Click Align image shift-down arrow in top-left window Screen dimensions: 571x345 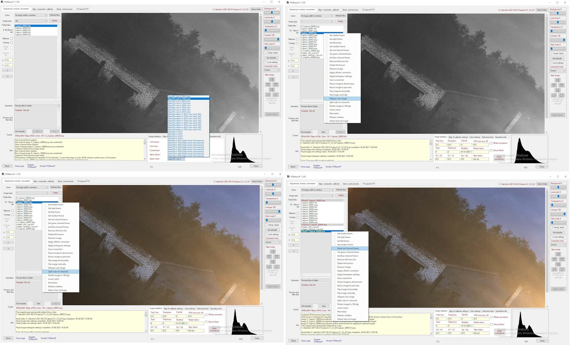tap(272, 90)
